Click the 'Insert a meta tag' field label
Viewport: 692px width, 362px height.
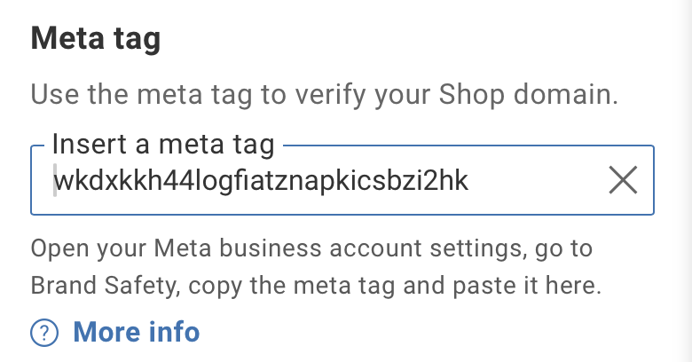click(x=163, y=143)
